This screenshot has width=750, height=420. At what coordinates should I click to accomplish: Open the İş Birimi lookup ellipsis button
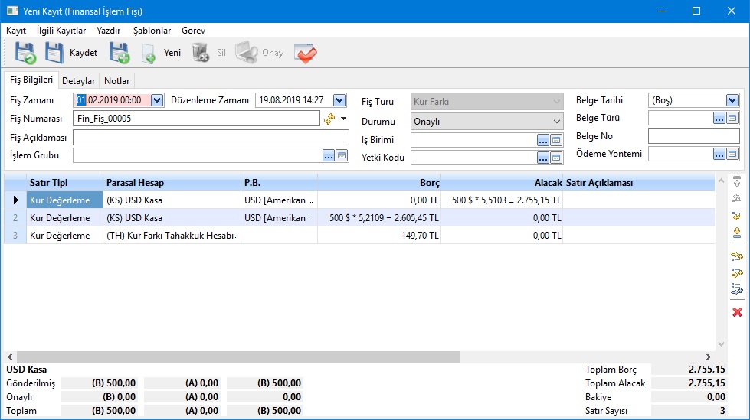[542, 141]
